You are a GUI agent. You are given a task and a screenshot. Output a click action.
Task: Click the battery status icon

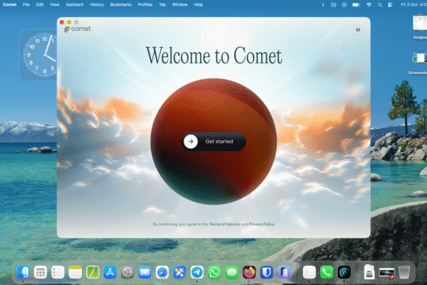coord(356,5)
